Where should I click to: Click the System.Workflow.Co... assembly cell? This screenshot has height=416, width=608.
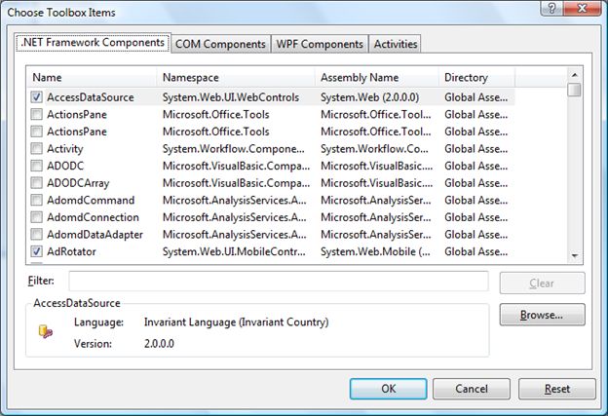(x=374, y=149)
